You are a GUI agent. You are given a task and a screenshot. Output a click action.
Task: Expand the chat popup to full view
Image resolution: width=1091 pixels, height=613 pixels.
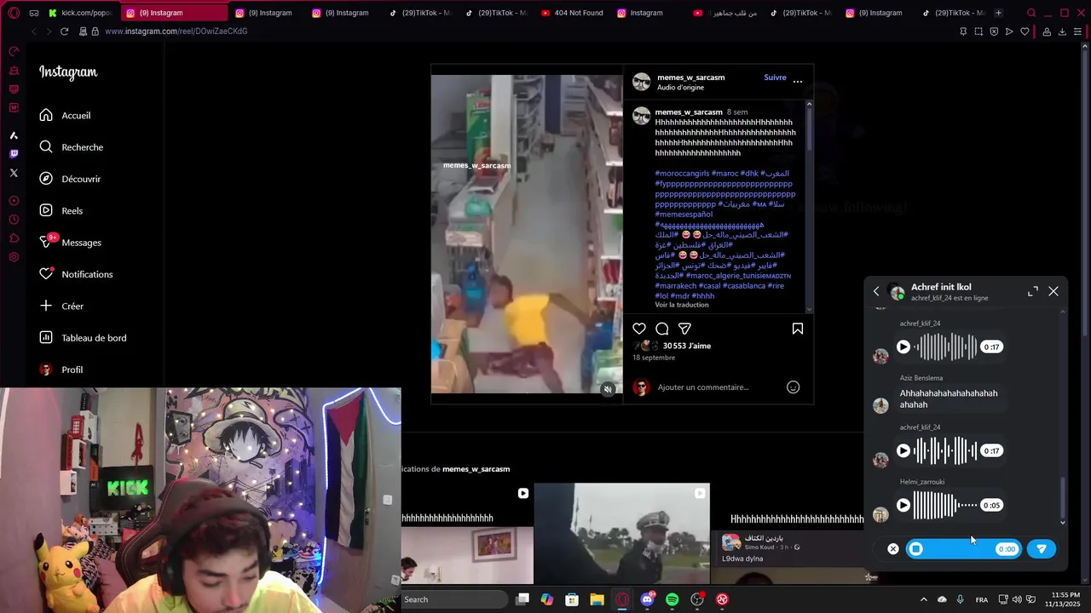pos(1033,291)
